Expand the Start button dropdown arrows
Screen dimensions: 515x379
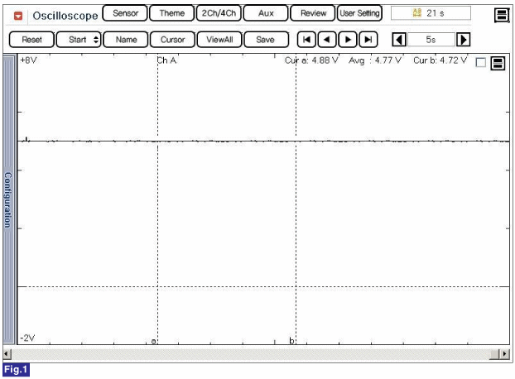[96, 39]
